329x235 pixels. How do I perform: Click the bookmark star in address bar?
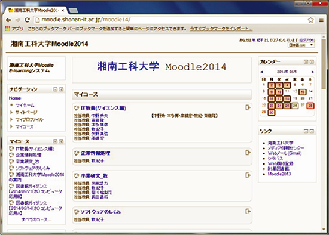point(310,20)
